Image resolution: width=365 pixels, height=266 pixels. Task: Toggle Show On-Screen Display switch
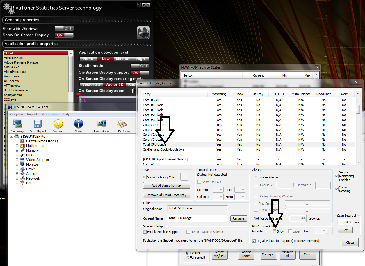[64, 35]
